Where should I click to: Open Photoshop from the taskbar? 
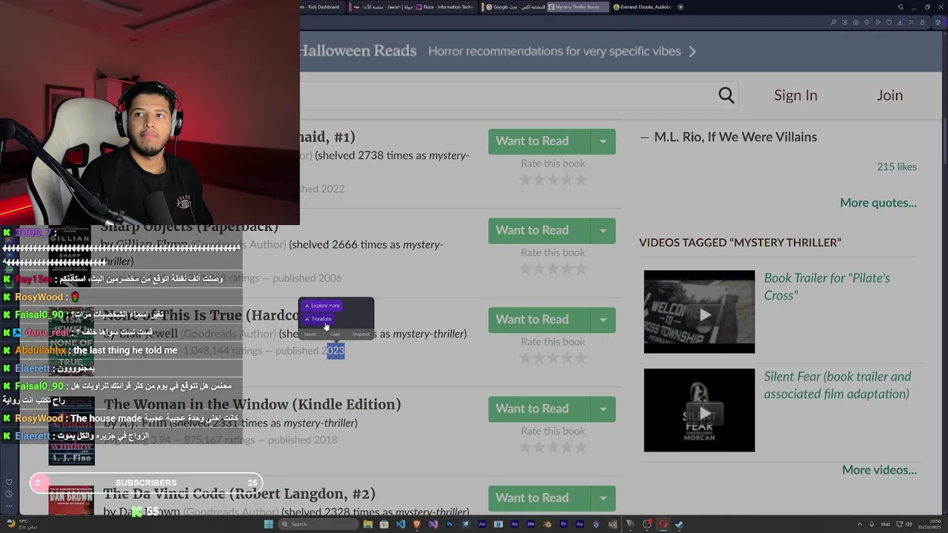click(450, 524)
